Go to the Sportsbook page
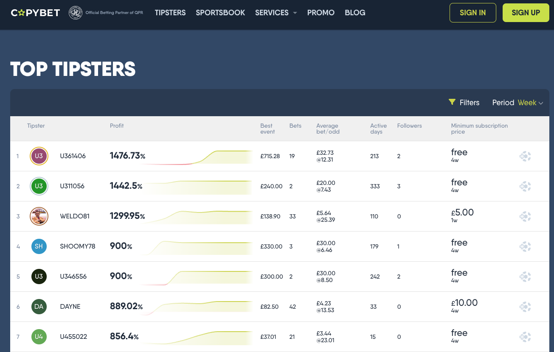 (220, 13)
